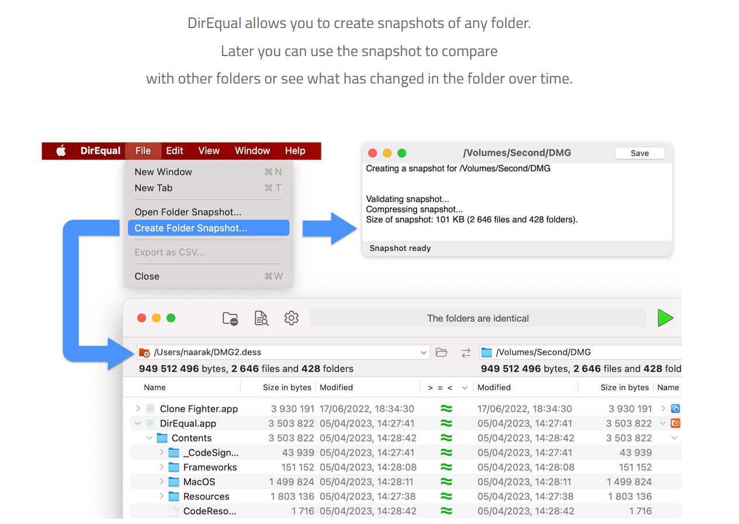Click the DirEqual.app file icon on left
This screenshot has height=524, width=739.
coord(150,424)
